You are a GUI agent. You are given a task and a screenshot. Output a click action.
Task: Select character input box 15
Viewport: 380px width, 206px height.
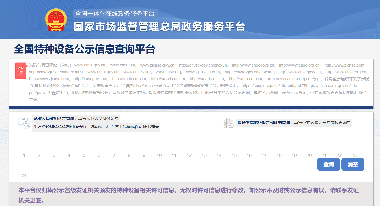click(x=233, y=143)
